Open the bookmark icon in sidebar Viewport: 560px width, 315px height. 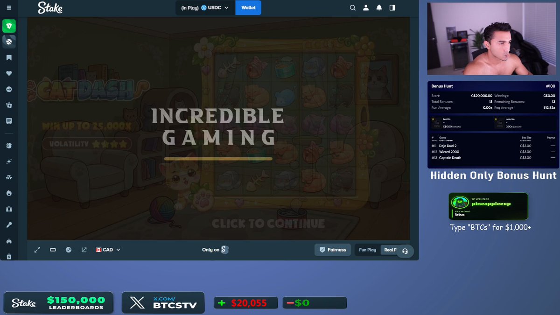tap(9, 57)
